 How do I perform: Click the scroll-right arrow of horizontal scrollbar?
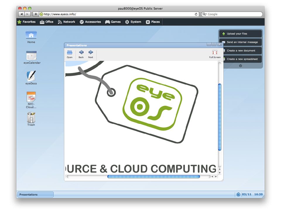coord(216,176)
